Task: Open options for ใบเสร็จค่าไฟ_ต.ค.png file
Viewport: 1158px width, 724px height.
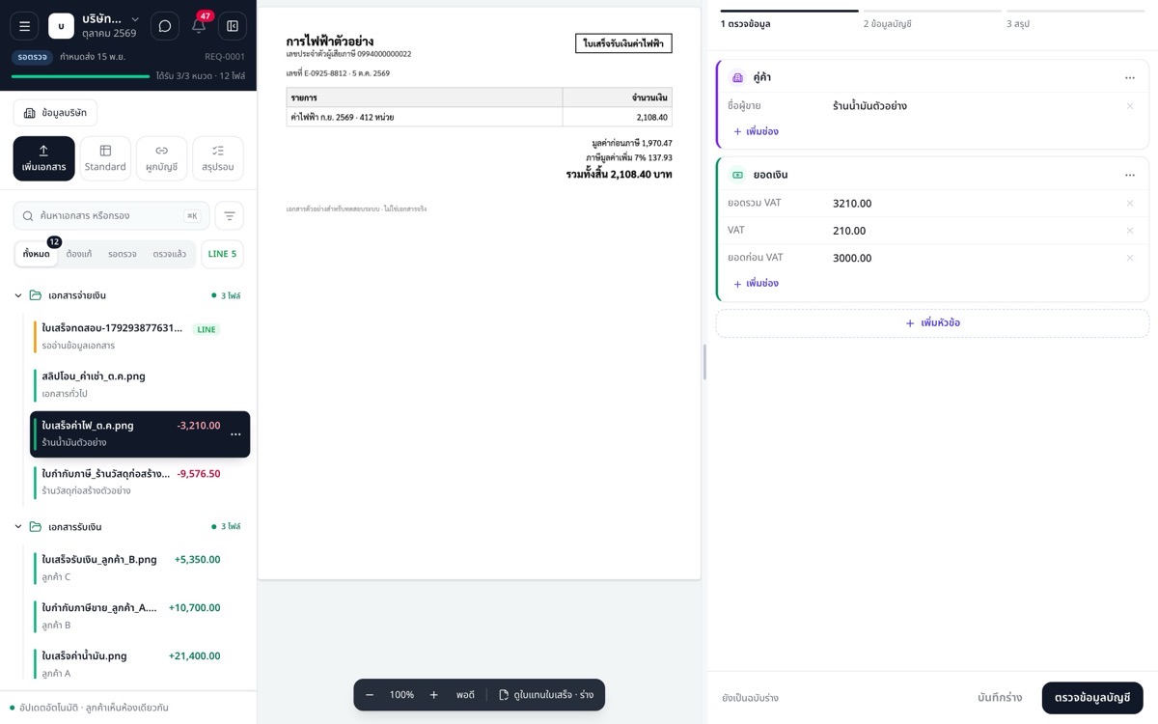Action: click(235, 434)
